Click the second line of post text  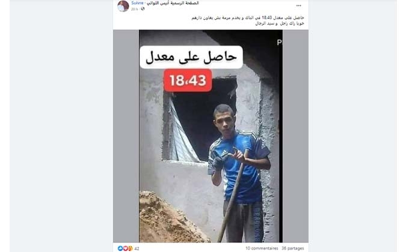[280, 23]
